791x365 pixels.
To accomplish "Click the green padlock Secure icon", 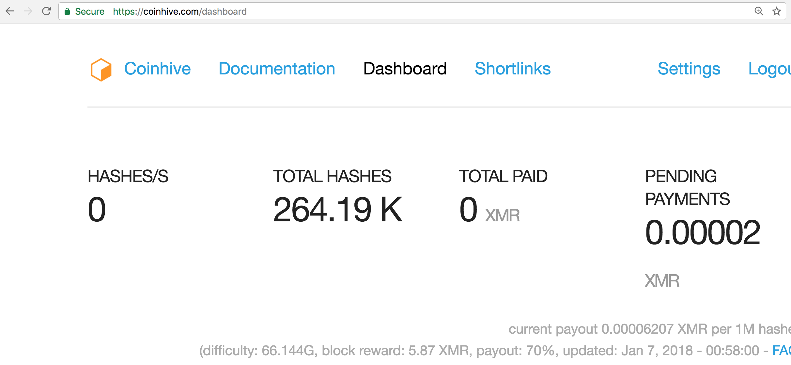I will click(67, 12).
